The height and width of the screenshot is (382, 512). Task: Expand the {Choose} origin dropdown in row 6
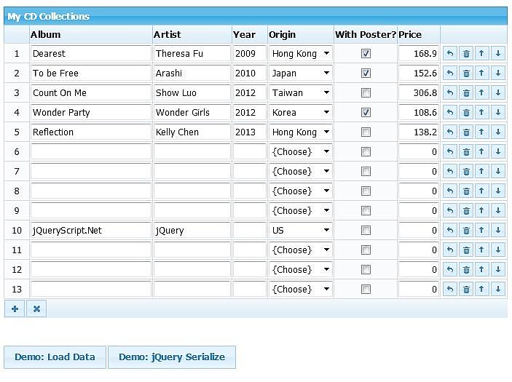pos(300,151)
